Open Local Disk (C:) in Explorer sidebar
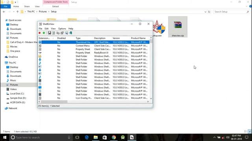This screenshot has width=252, height=141. pos(17,94)
